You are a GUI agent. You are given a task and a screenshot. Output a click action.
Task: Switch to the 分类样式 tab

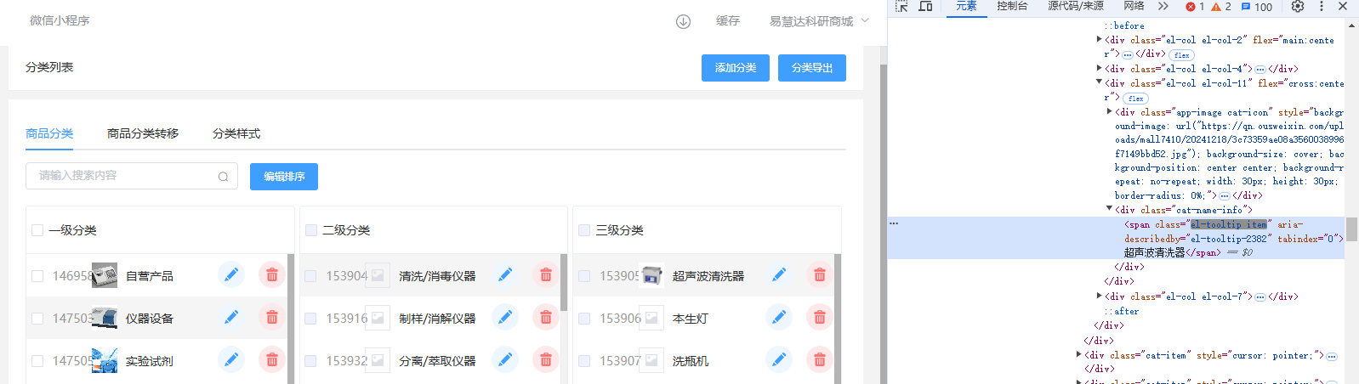(236, 133)
